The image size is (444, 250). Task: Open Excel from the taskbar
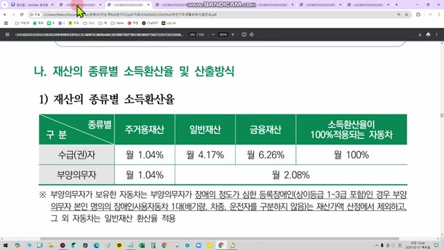coord(142,245)
